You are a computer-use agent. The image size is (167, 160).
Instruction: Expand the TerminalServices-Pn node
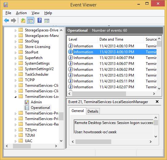point(15,114)
